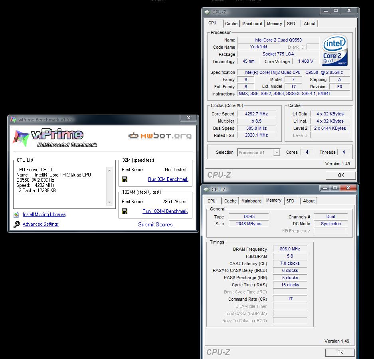Click the save icon next to Run 32M Benchmark

(125, 179)
